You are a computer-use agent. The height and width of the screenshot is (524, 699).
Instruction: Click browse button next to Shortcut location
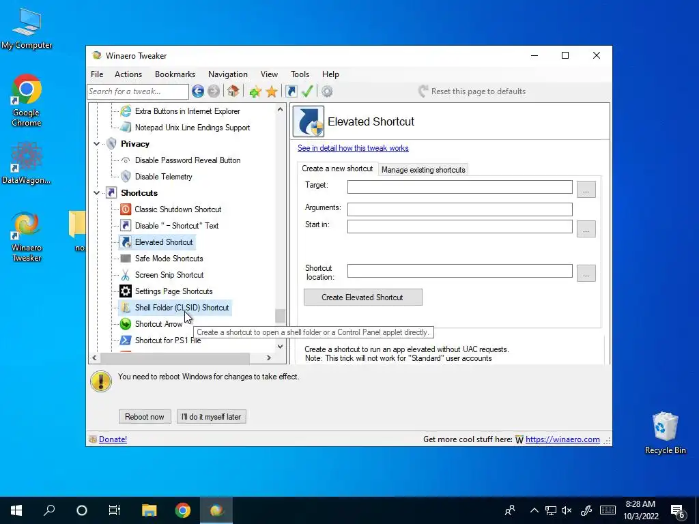point(586,273)
